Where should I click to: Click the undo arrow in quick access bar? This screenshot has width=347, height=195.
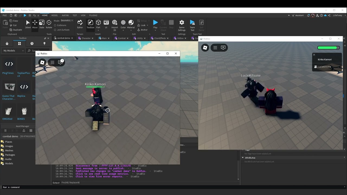34,15
